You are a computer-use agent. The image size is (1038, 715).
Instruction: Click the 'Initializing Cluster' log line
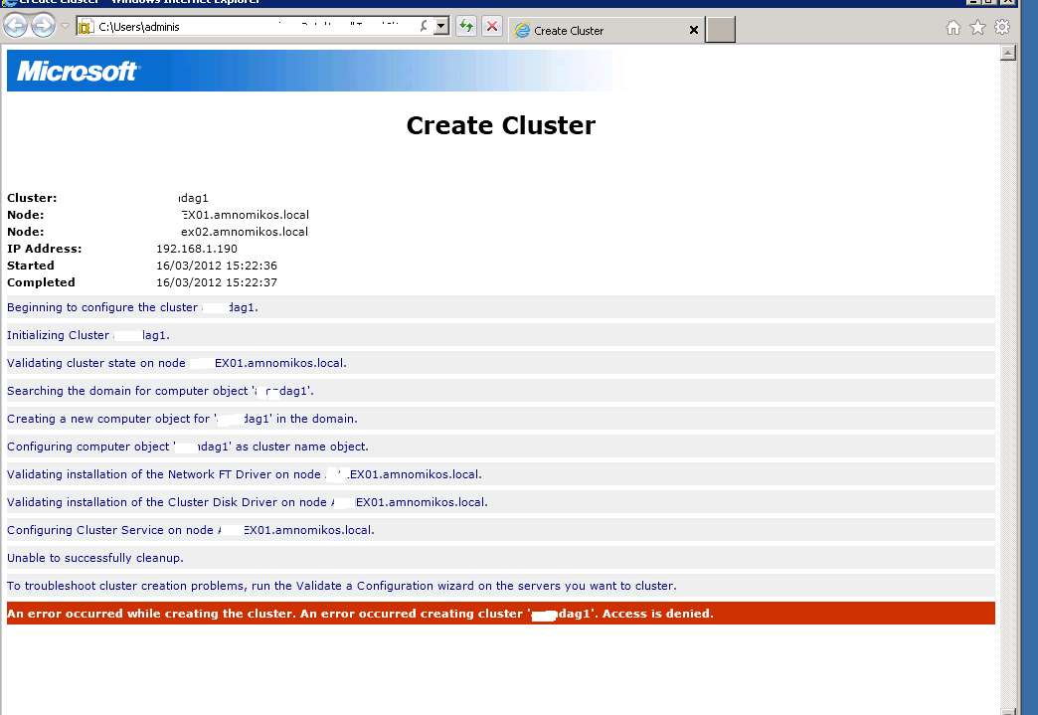[x=501, y=335]
